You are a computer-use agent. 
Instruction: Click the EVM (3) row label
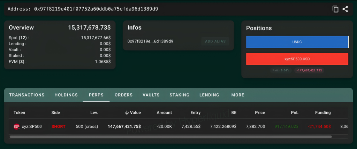coord(17,62)
